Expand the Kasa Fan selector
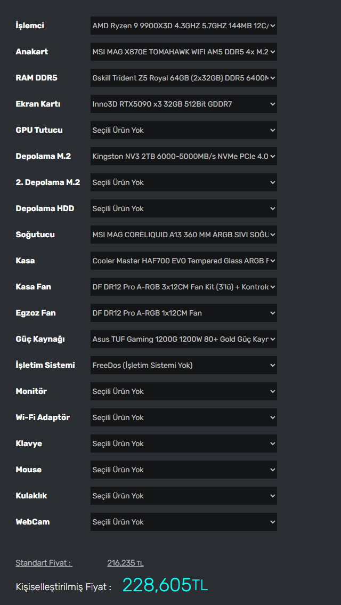This screenshot has height=605, width=341. (183, 287)
